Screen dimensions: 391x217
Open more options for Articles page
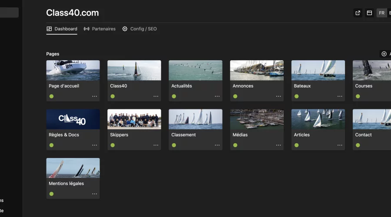pos(340,145)
